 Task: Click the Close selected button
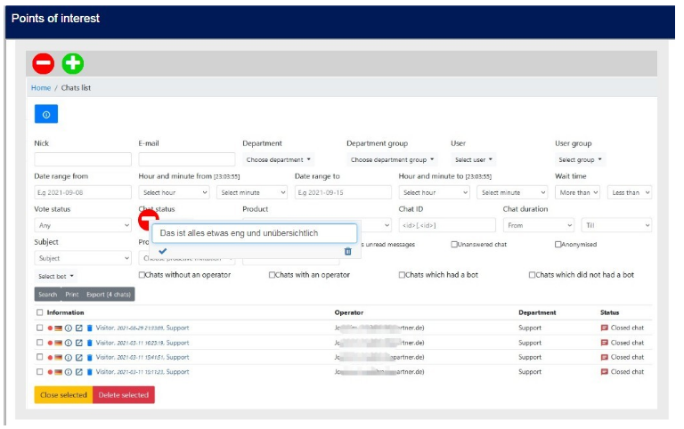[63, 394]
